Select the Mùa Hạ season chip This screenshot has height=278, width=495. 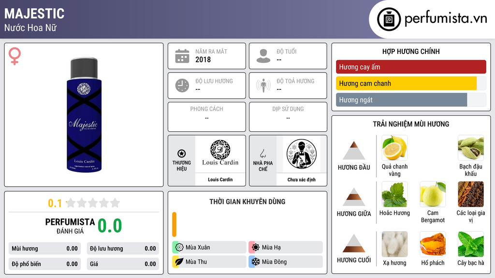point(286,247)
